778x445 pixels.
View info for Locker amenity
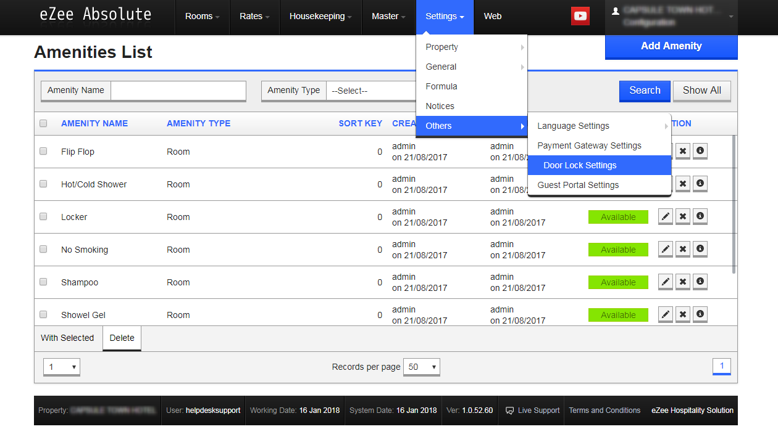coord(700,217)
